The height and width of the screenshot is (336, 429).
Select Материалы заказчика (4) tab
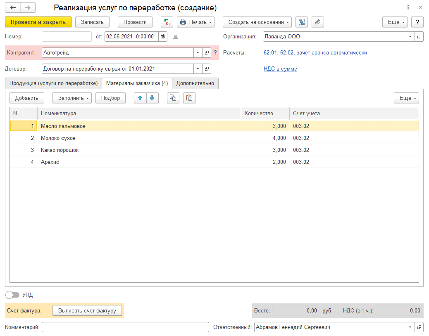point(137,83)
